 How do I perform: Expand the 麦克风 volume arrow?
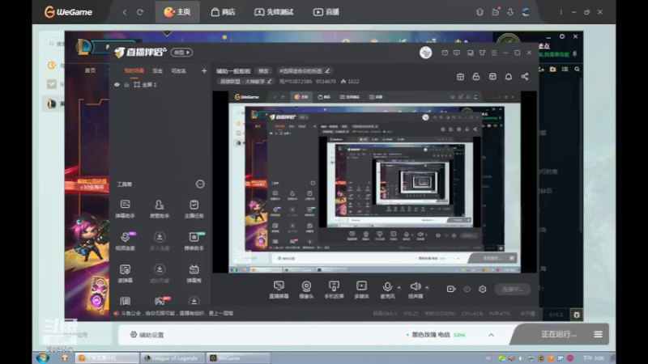[399, 287]
